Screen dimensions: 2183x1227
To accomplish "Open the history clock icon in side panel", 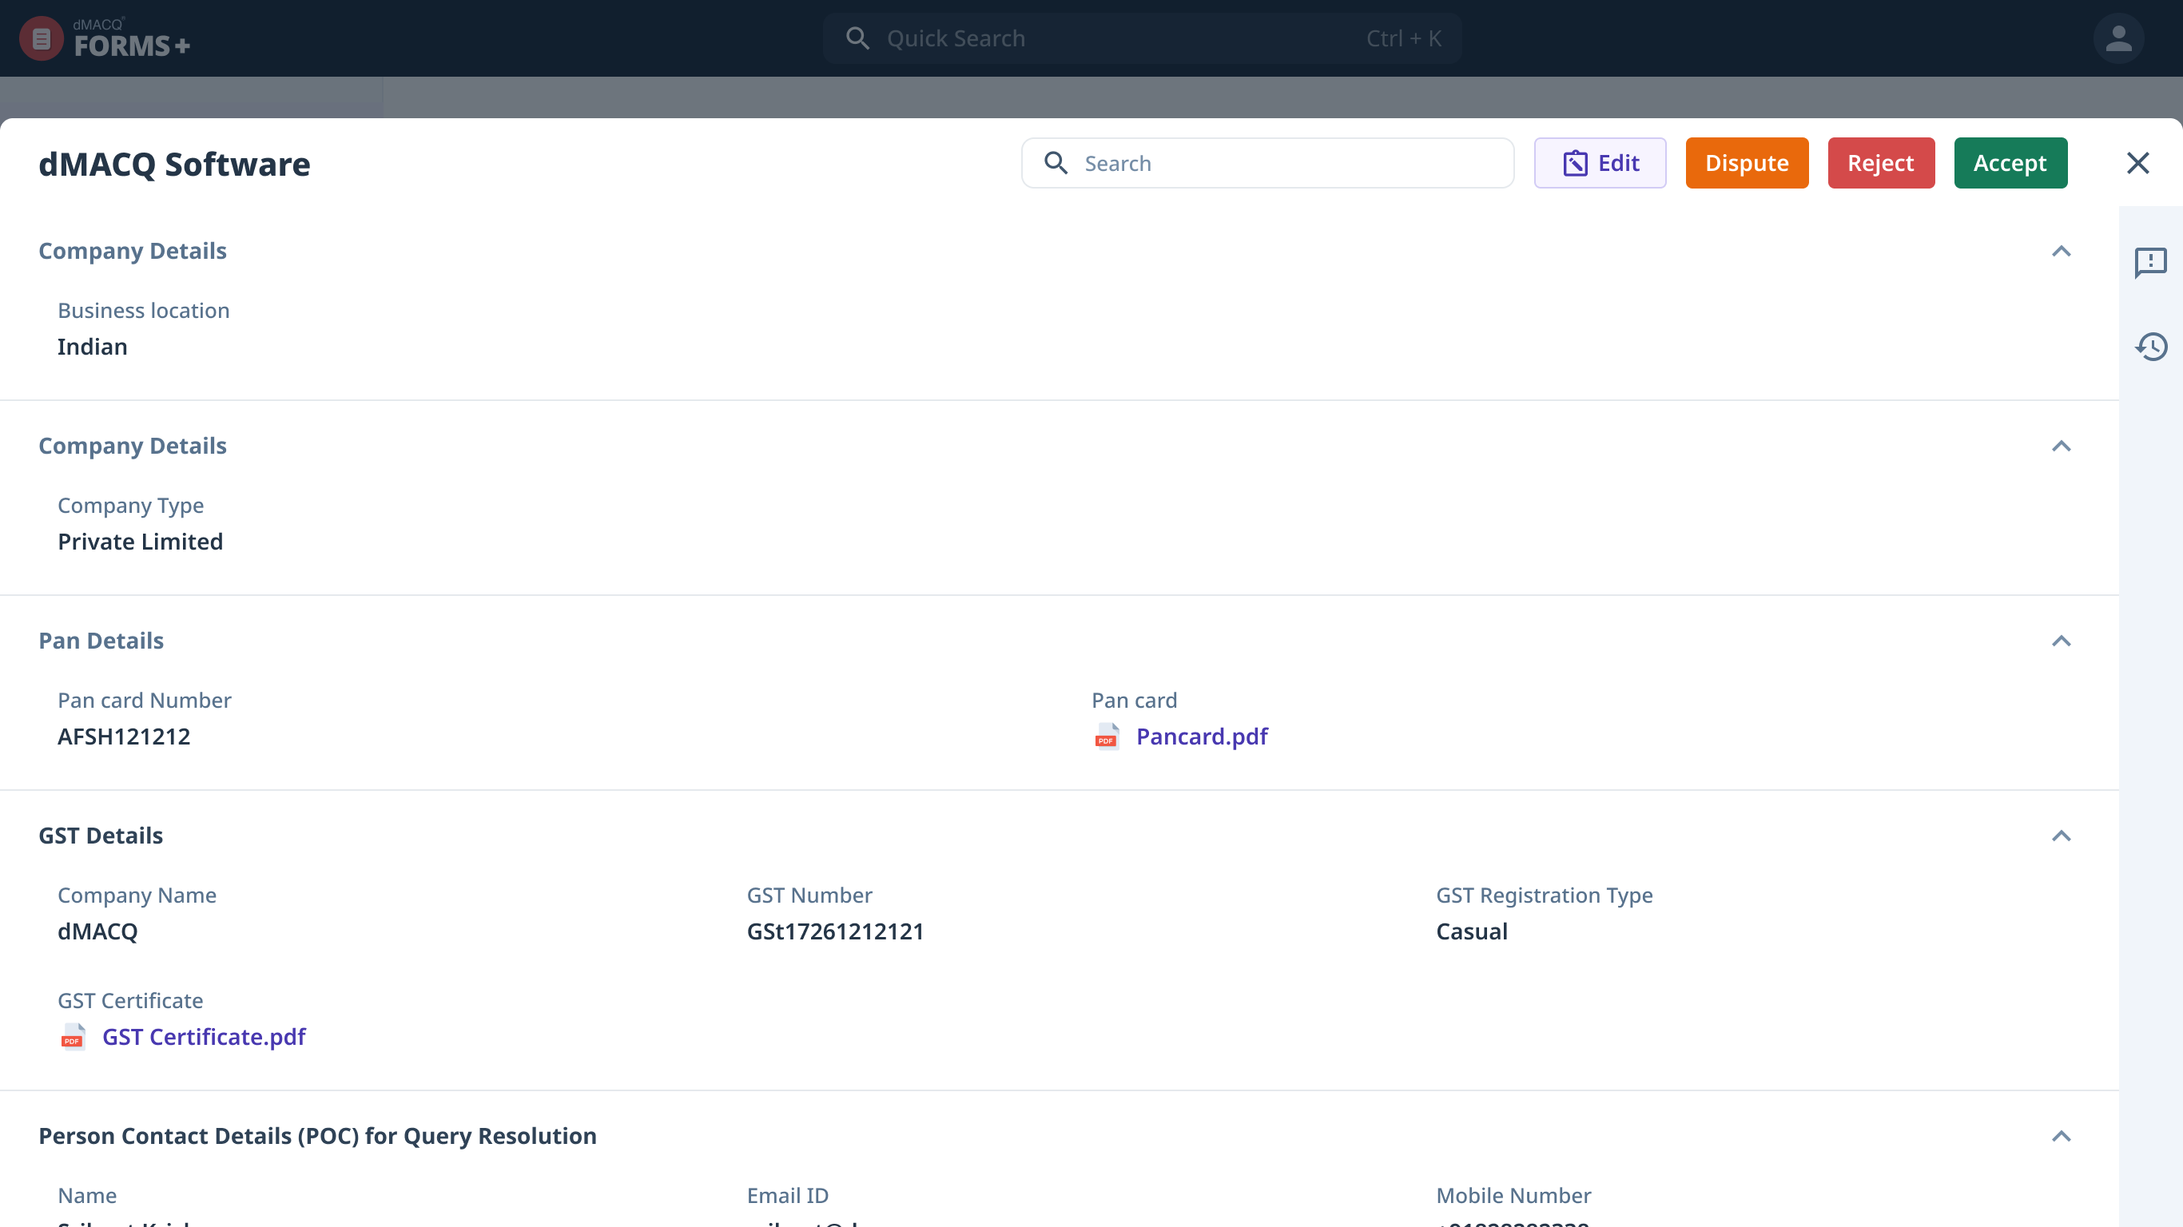I will [2150, 347].
